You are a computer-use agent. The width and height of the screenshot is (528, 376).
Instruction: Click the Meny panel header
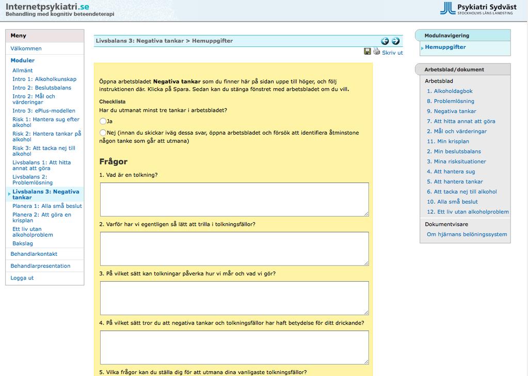[x=45, y=36]
